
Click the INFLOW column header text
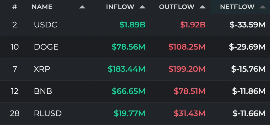click(x=120, y=7)
